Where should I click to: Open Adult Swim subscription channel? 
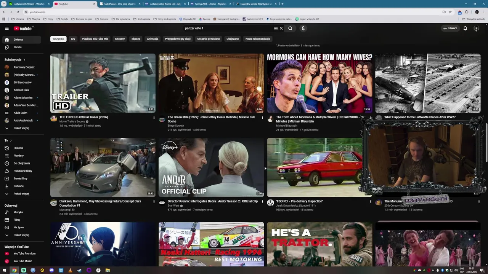pos(22,113)
